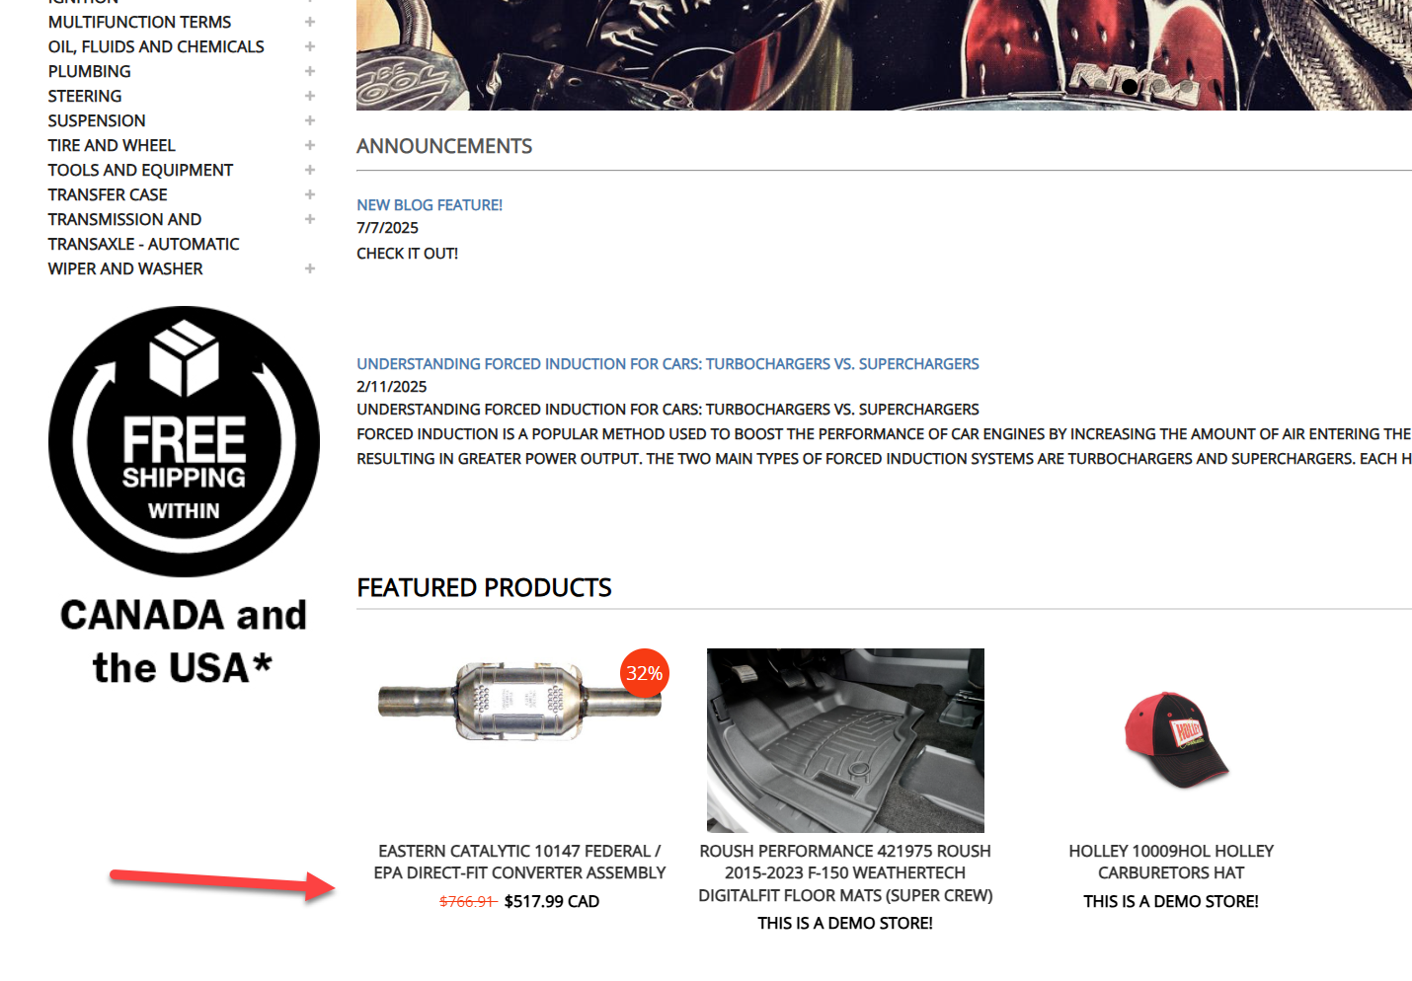This screenshot has height=981, width=1412.
Task: Click the Holley carburetors hat image
Action: (1175, 740)
